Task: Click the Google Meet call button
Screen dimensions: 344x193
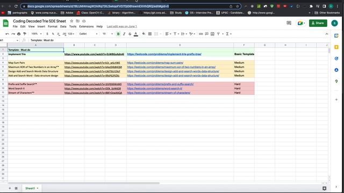Action: tap(301, 23)
